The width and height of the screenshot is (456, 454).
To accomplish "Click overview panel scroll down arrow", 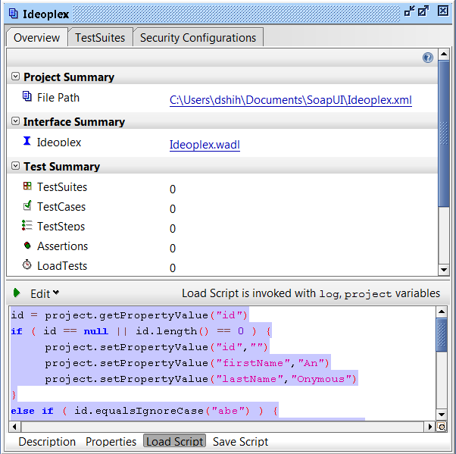I will click(444, 270).
